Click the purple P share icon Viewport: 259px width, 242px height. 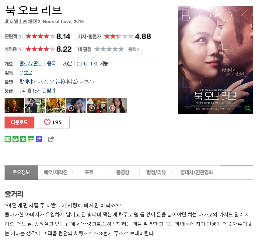39,139
